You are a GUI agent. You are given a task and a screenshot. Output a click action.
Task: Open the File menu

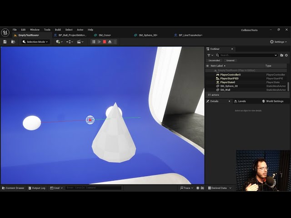coord(15,30)
